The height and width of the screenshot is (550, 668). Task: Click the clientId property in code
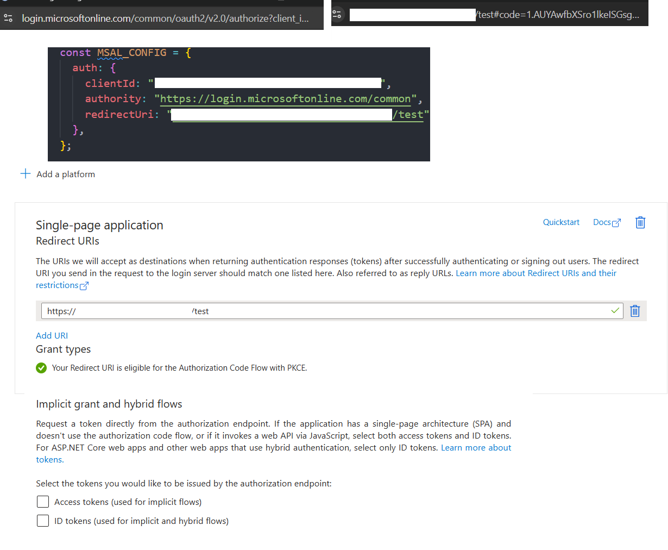click(110, 83)
